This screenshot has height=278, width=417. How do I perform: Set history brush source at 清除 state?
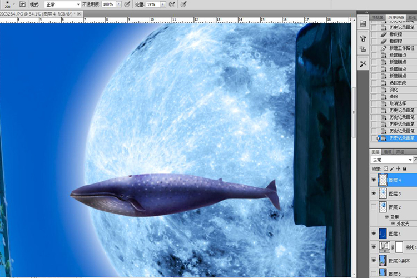point(374,97)
